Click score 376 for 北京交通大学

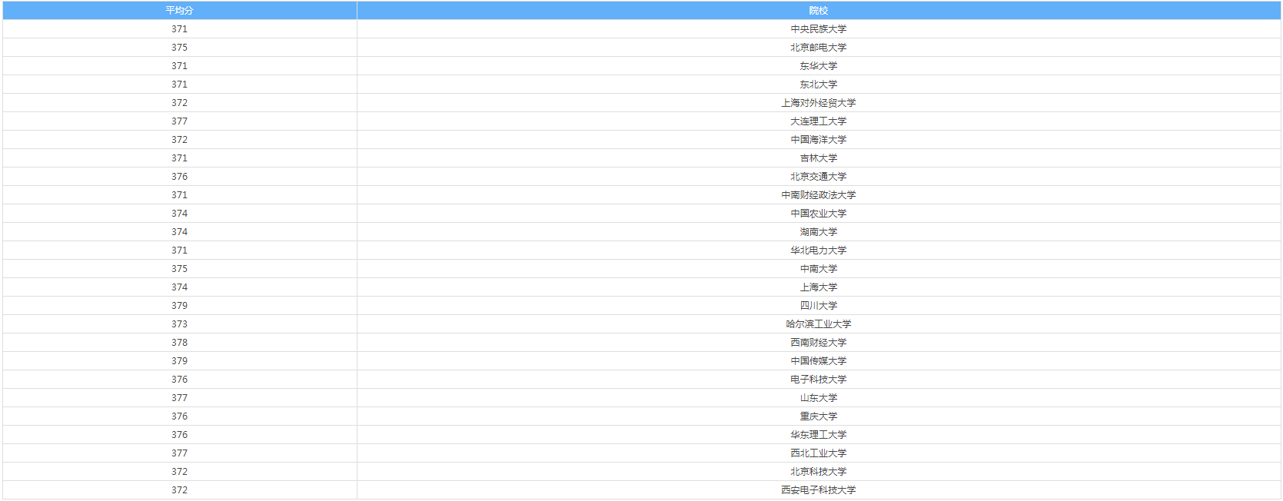click(180, 177)
